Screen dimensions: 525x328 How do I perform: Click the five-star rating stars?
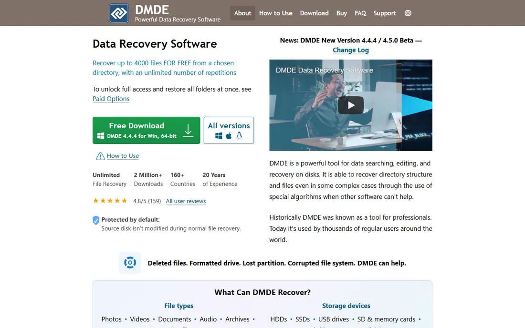110,201
